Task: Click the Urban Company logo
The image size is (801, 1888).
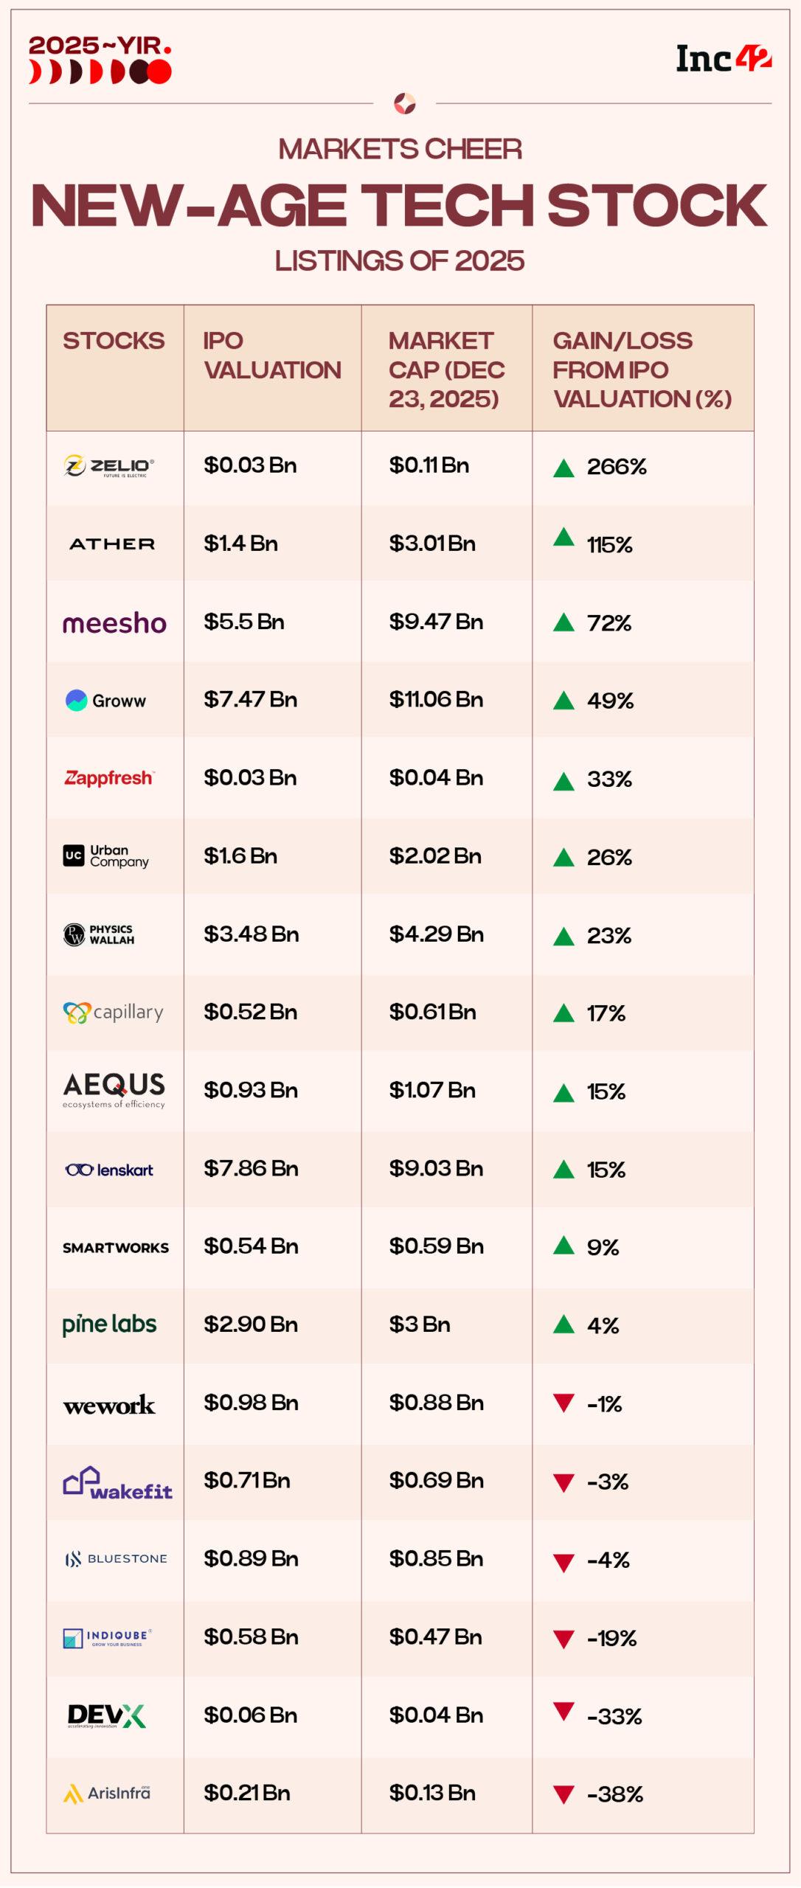Action: pos(106,855)
